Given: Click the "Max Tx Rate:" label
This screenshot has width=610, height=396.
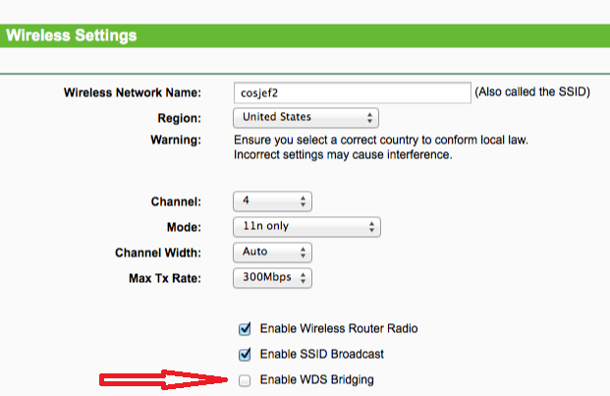Looking at the screenshot, I should pos(163,278).
